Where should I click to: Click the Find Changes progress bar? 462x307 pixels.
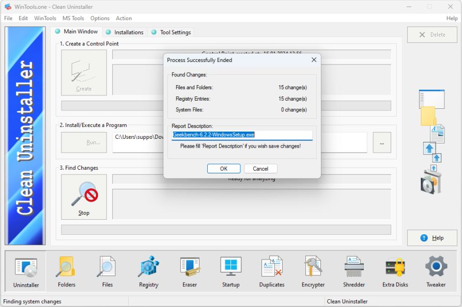point(226,230)
